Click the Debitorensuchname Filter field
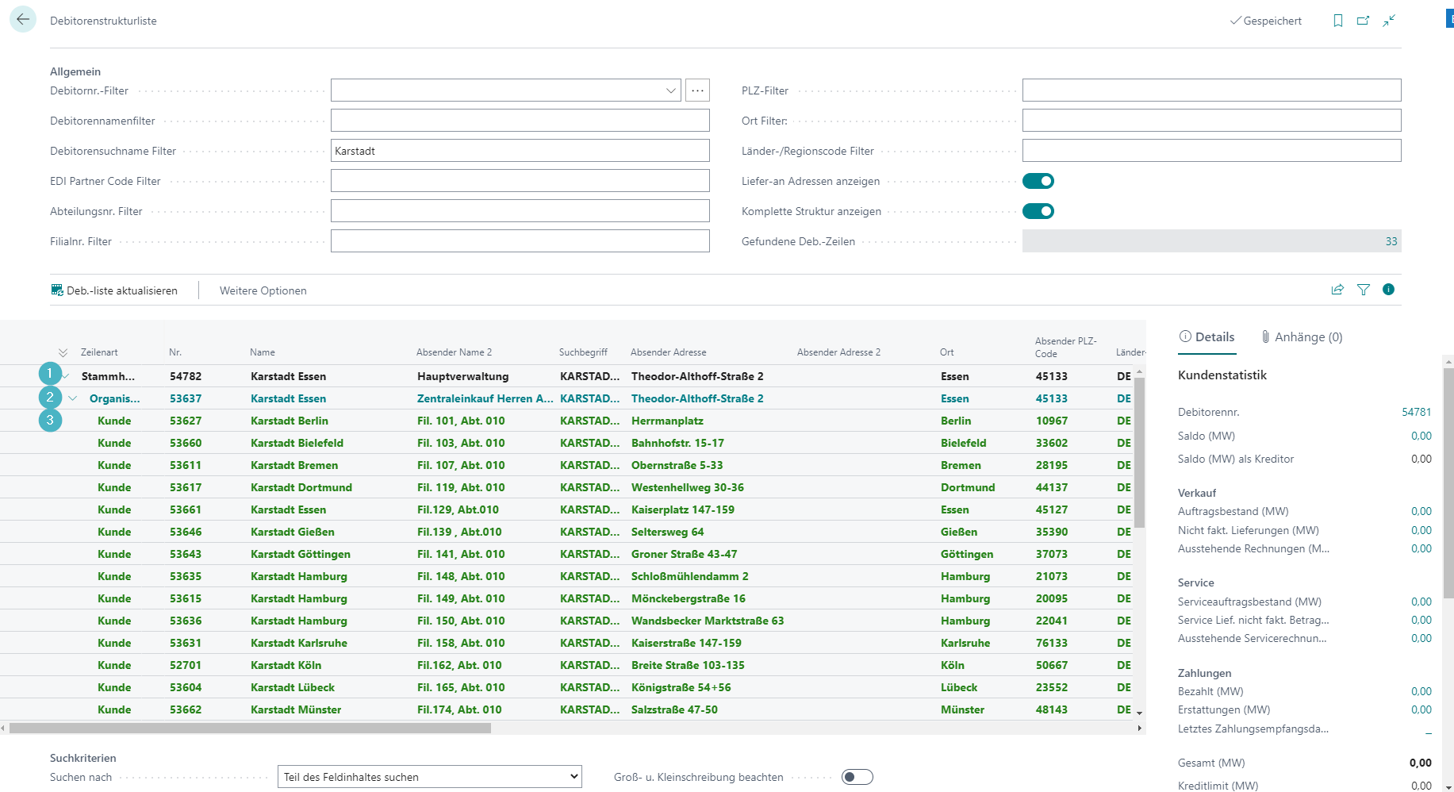Screen dimensions: 1454x792 coord(520,151)
